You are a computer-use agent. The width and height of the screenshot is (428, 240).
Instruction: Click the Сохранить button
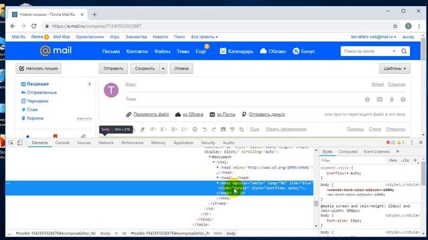click(x=144, y=69)
